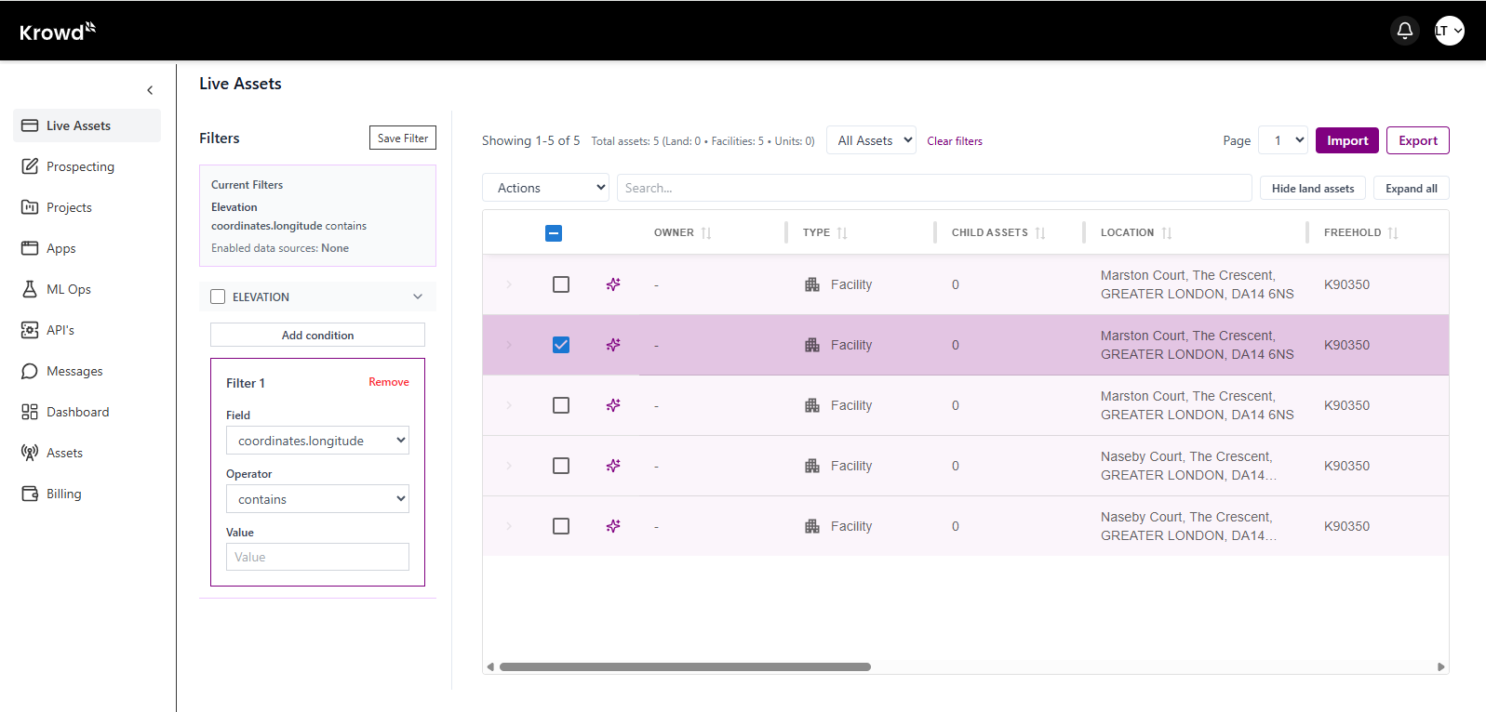The image size is (1486, 712).
Task: Go to Projects in the sidebar menu
Action: click(x=69, y=207)
